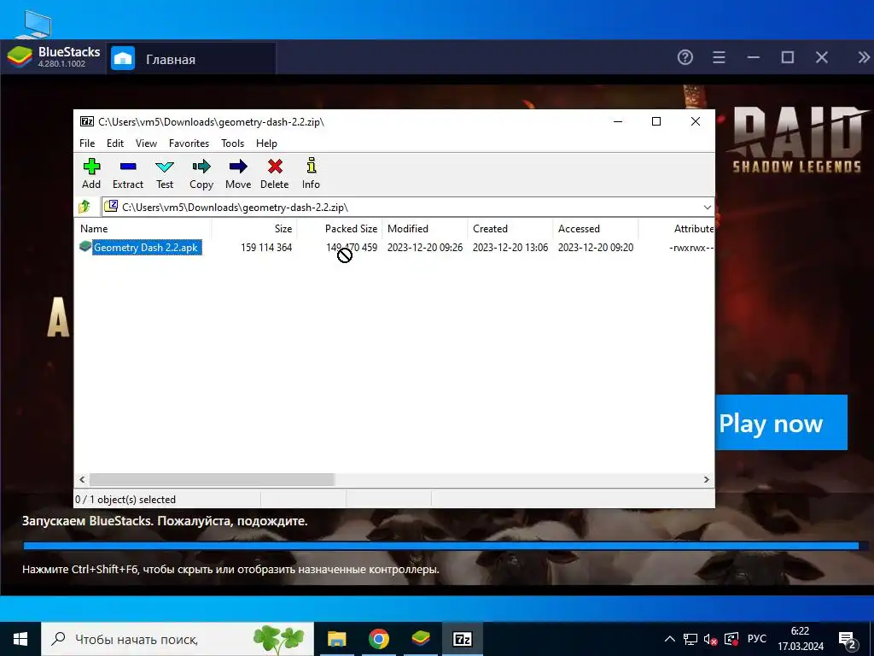Click the 7z icon in the window title bar
Screen dimensions: 874x656
pyautogui.click(x=87, y=121)
